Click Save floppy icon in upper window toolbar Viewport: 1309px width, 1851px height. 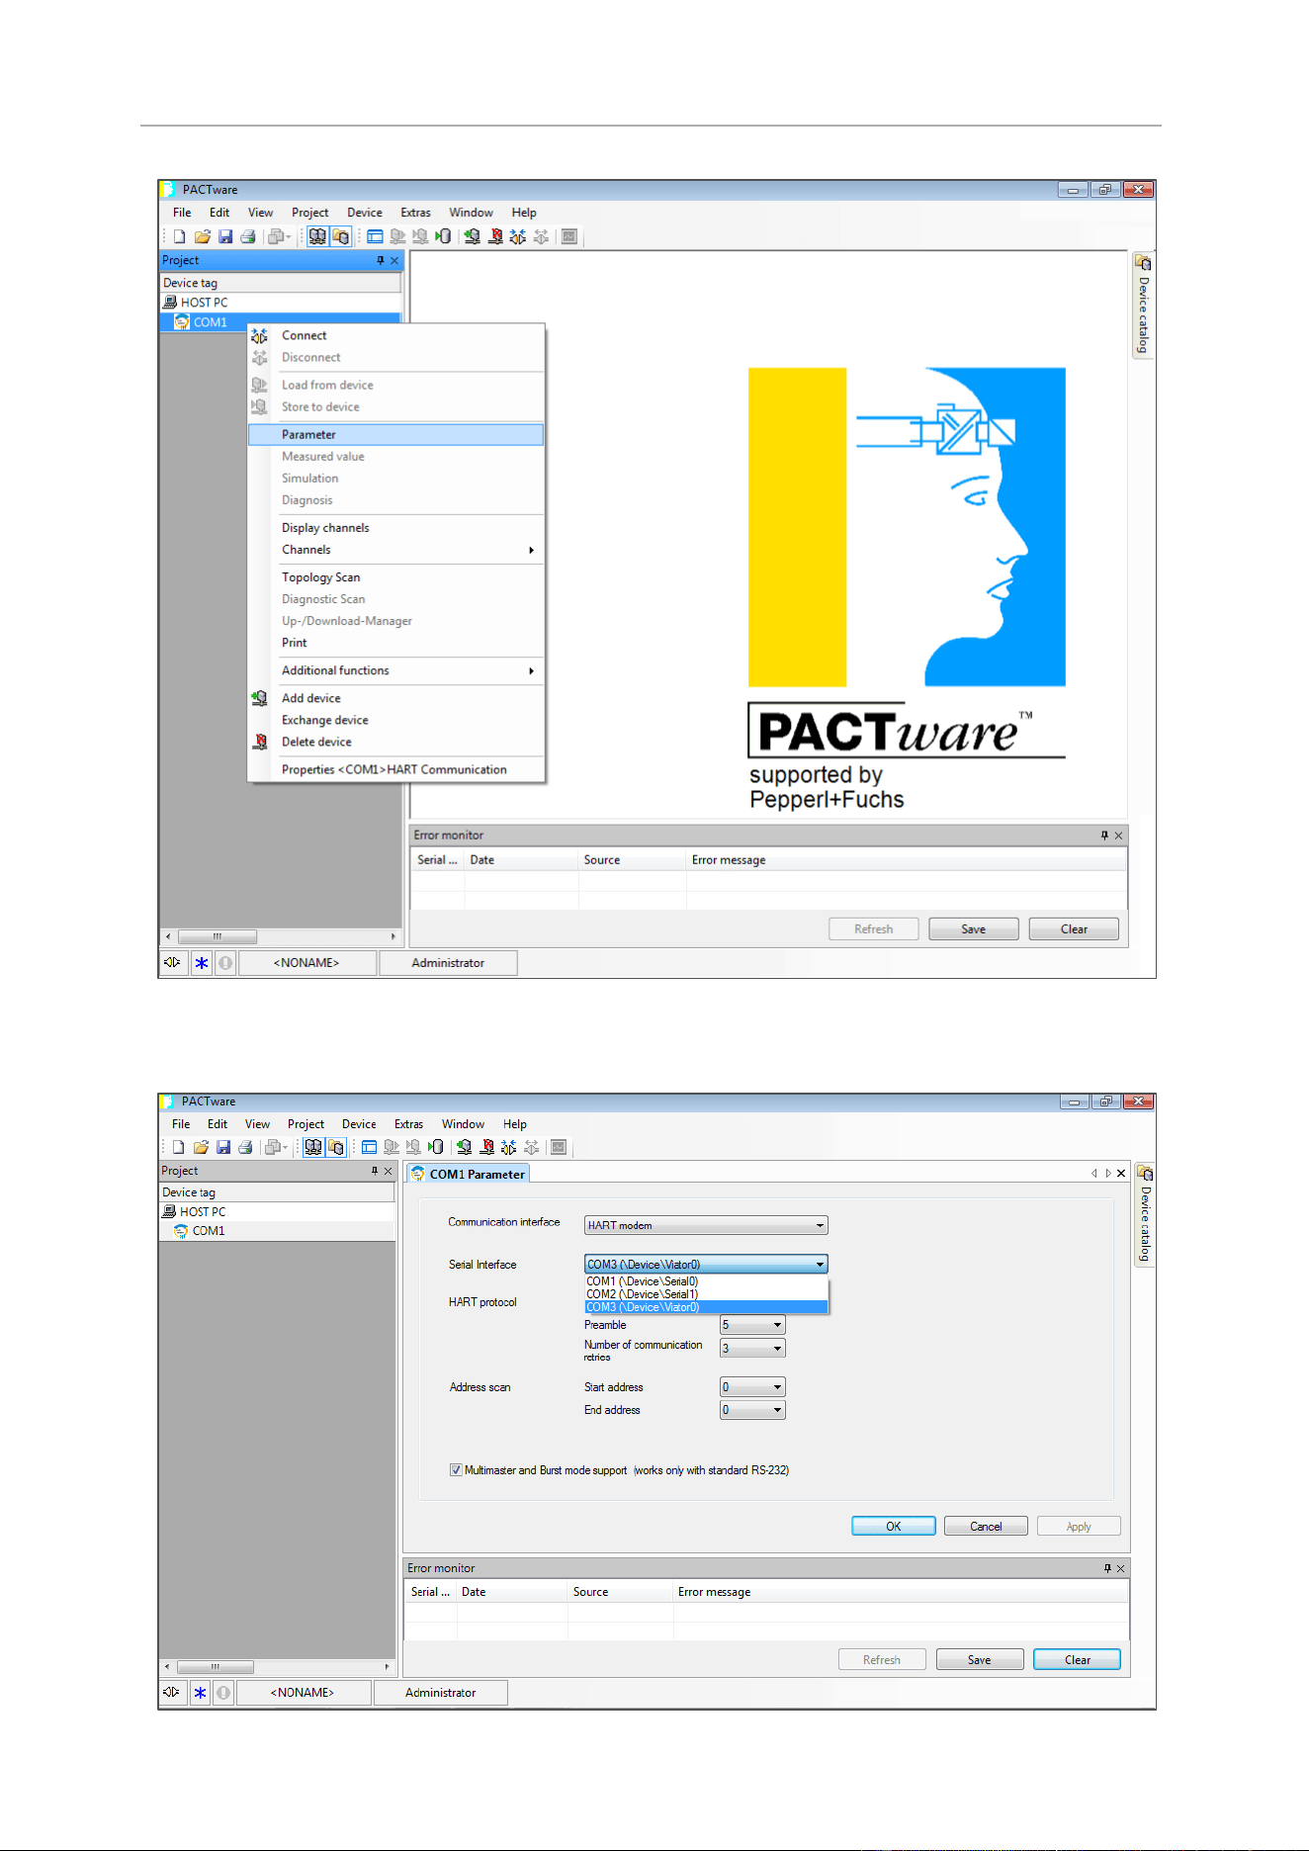pyautogui.click(x=225, y=237)
